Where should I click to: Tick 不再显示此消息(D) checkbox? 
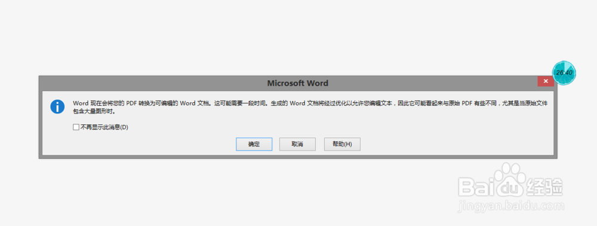[x=76, y=127]
